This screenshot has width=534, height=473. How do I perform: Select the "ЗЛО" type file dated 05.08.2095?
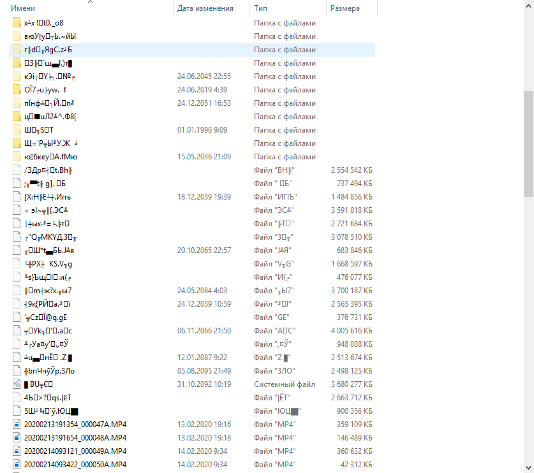(50, 370)
